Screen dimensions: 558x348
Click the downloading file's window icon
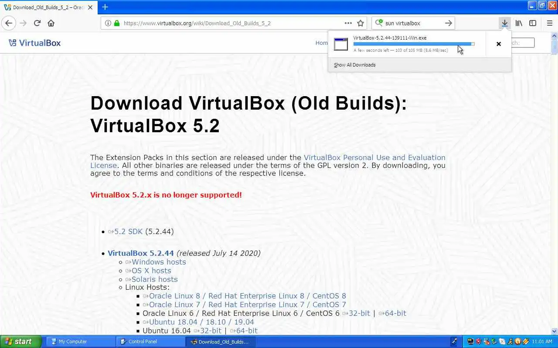tap(341, 44)
